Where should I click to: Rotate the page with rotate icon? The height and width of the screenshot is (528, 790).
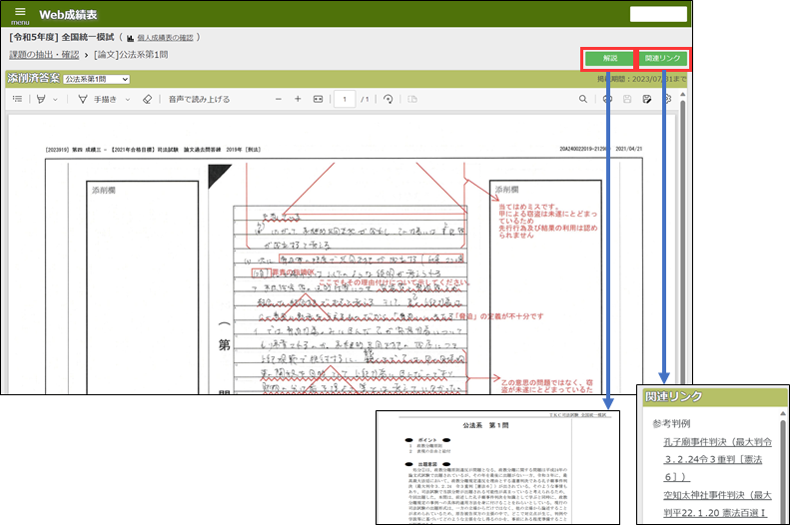pyautogui.click(x=387, y=100)
